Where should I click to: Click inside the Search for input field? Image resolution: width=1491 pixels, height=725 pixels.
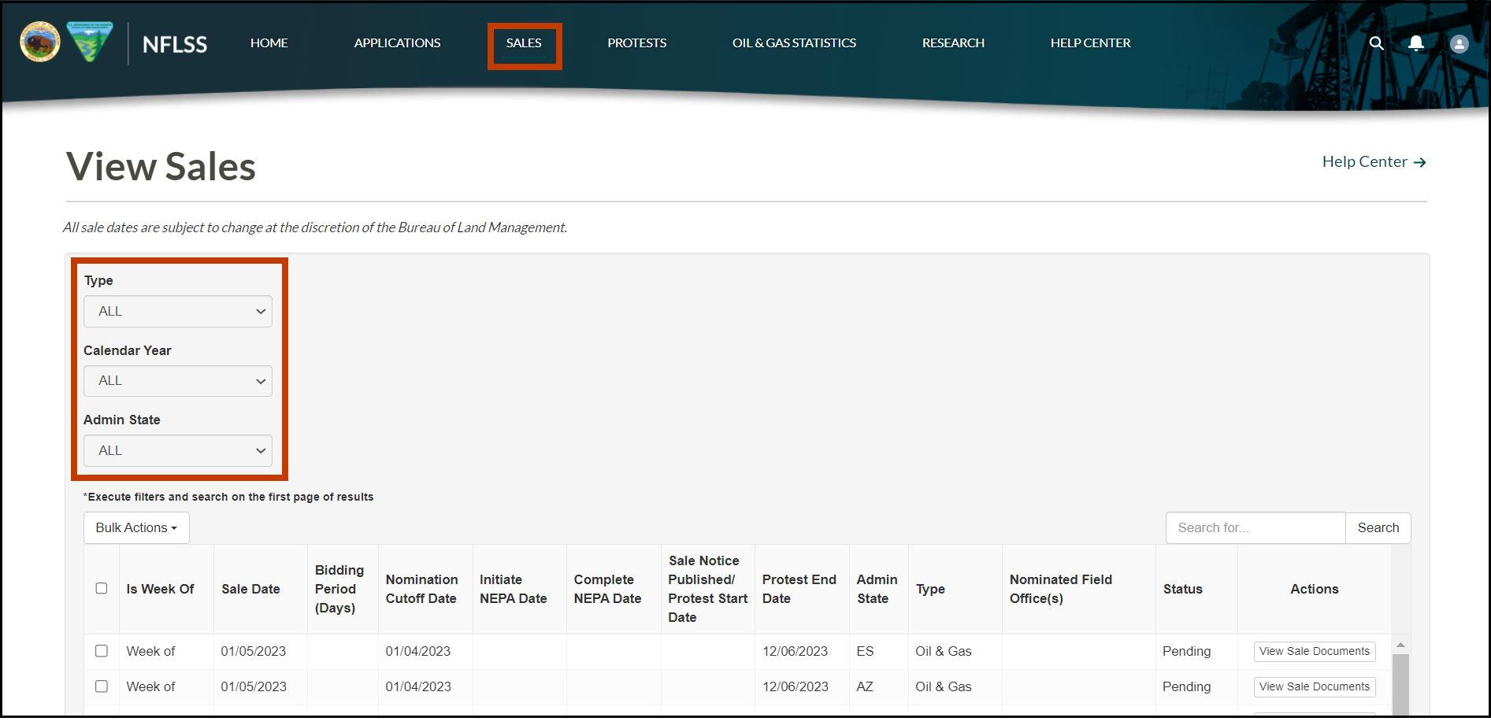coord(1255,527)
